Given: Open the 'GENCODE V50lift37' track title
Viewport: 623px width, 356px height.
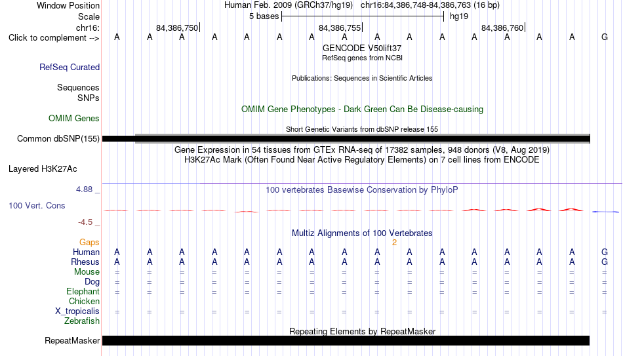Looking at the screenshot, I should pyautogui.click(x=362, y=48).
